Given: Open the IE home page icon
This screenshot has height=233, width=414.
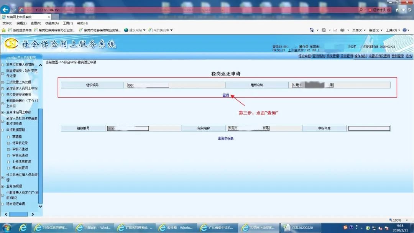Looking at the screenshot, I should [x=397, y=10].
